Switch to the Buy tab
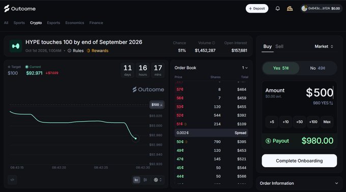This screenshot has height=192, width=346. click(268, 46)
